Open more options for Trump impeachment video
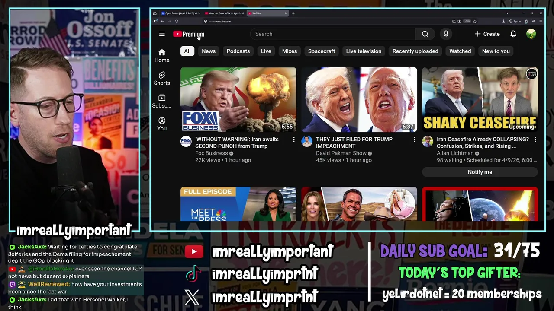 point(415,140)
